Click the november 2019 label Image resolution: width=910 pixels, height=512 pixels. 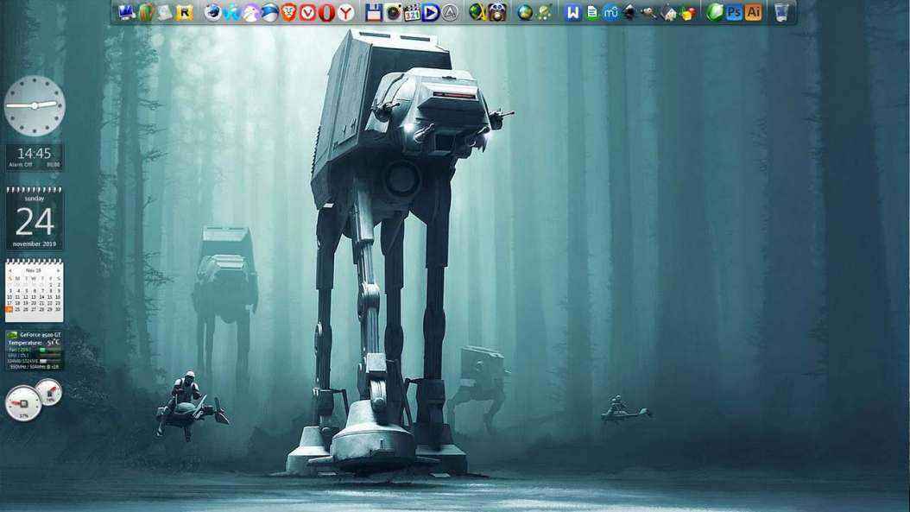(x=35, y=243)
